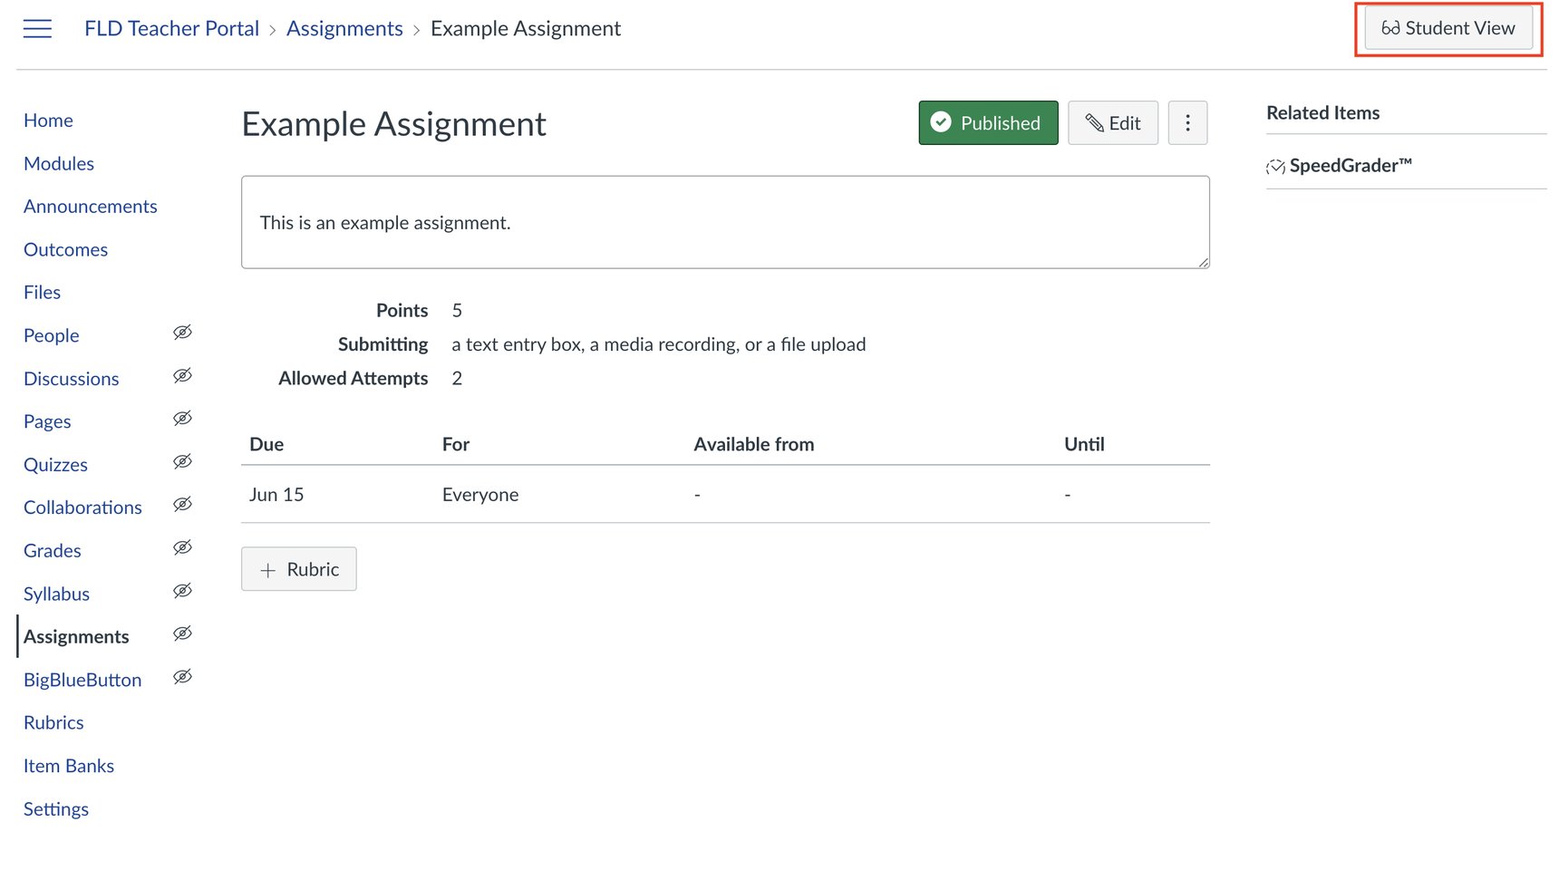This screenshot has width=1559, height=870.
Task: Click the checkmark icon in the Published button
Action: pyautogui.click(x=942, y=122)
